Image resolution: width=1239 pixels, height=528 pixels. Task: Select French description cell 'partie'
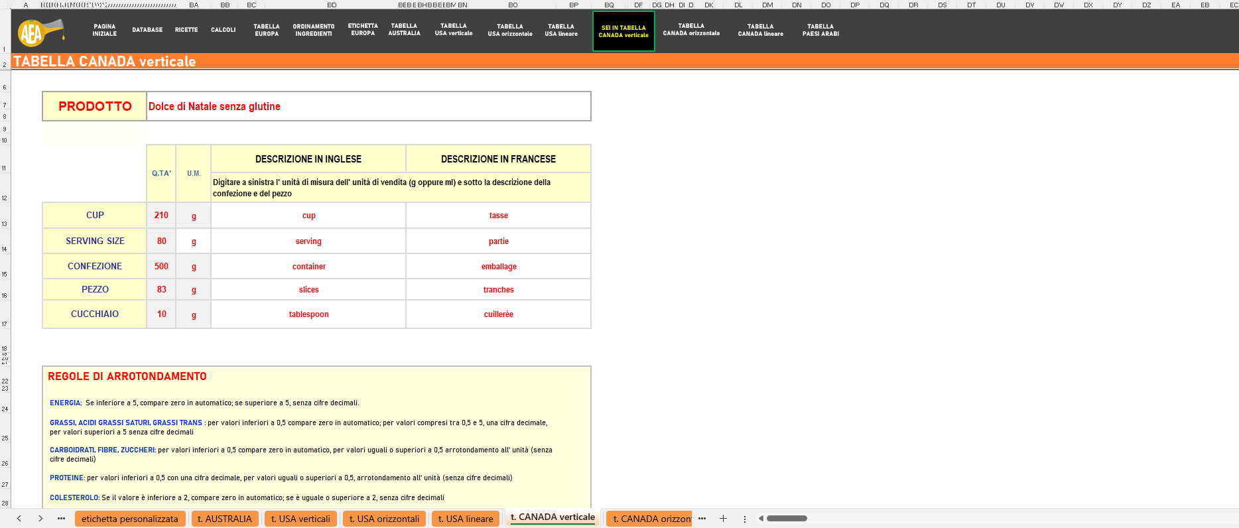(498, 241)
